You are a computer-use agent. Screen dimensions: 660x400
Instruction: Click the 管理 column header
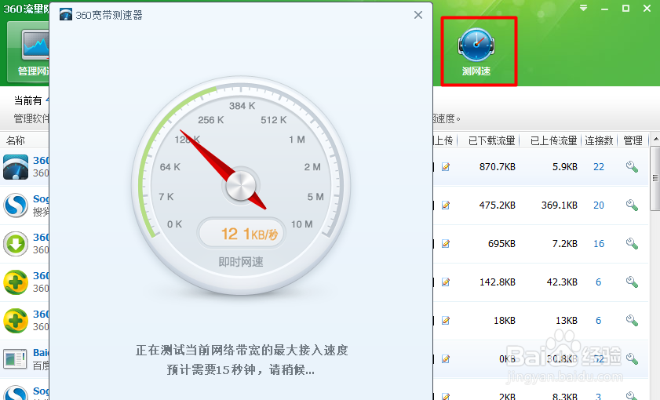633,140
